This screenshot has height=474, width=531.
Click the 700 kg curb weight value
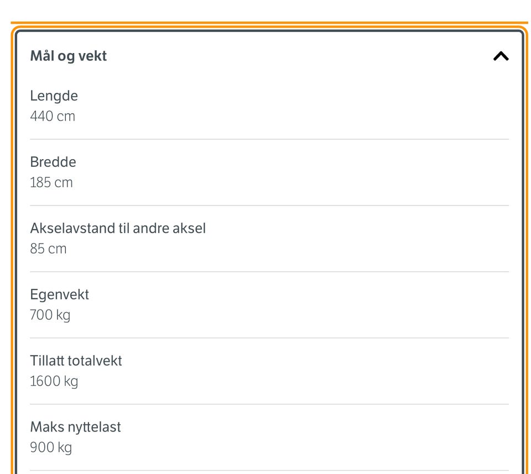tap(50, 315)
